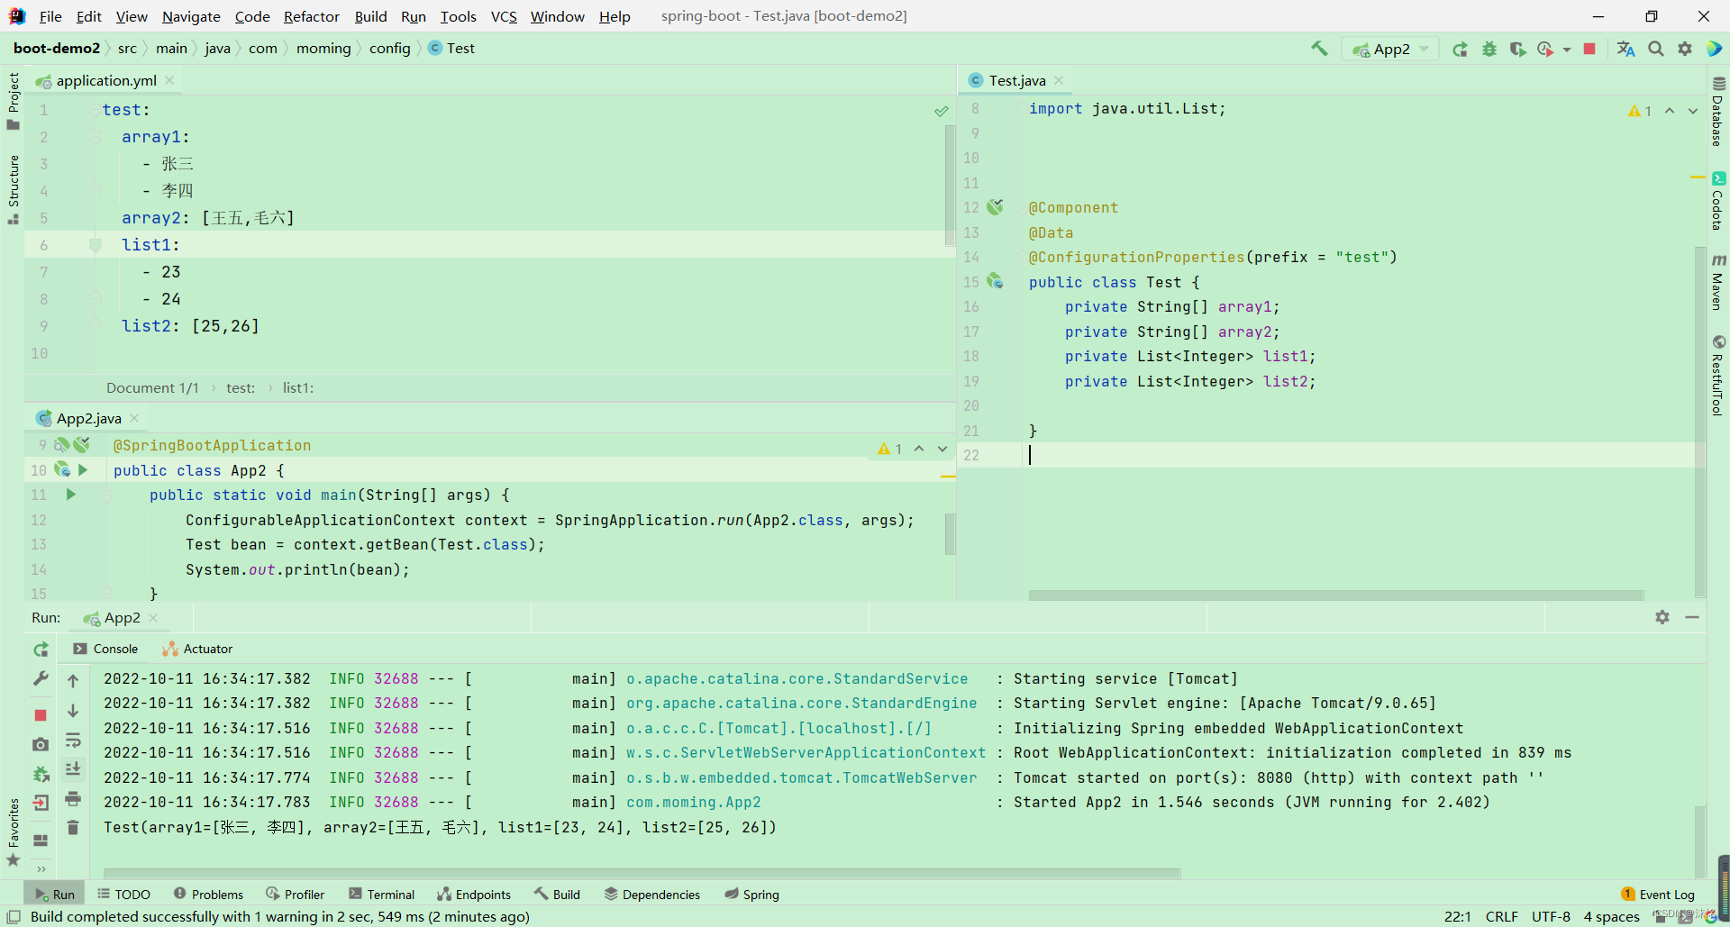Viewport: 1730px width, 927px height.
Task: Debug App2 with the bug icon
Action: tap(1489, 49)
